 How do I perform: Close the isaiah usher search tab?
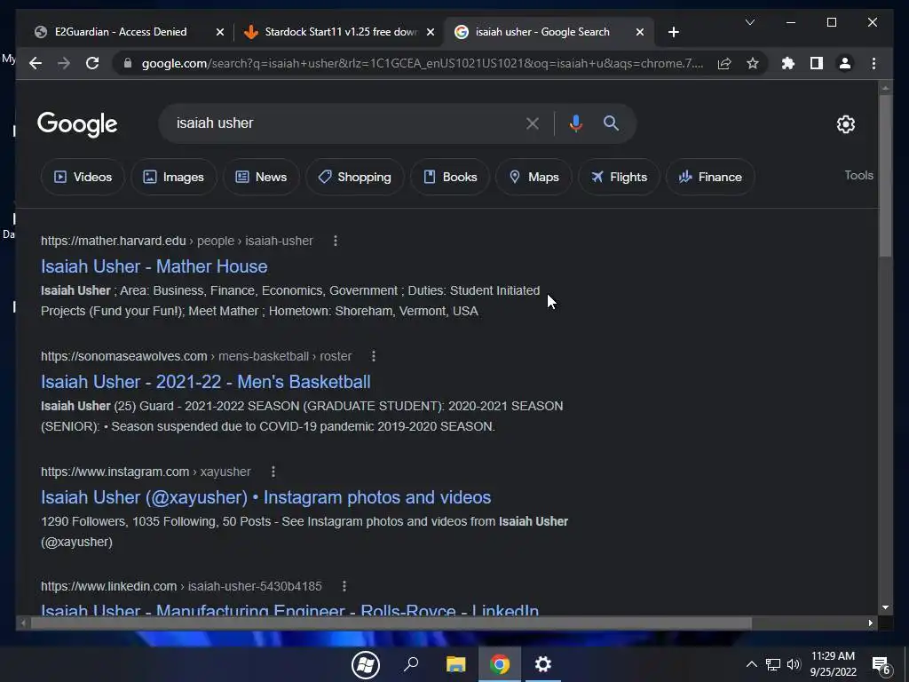point(639,32)
